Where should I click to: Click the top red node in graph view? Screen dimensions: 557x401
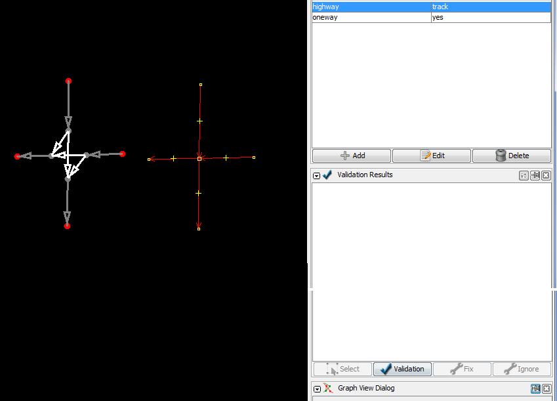point(68,81)
